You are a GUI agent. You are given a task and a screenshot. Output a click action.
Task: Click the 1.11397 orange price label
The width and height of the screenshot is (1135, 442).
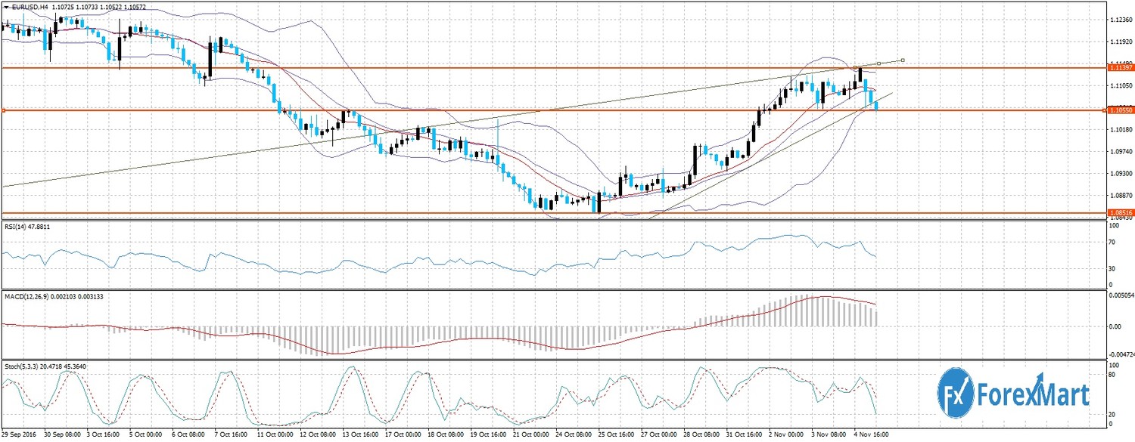pos(1120,68)
